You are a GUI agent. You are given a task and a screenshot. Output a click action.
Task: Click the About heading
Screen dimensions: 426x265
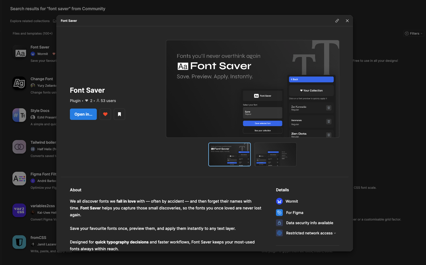click(x=76, y=190)
